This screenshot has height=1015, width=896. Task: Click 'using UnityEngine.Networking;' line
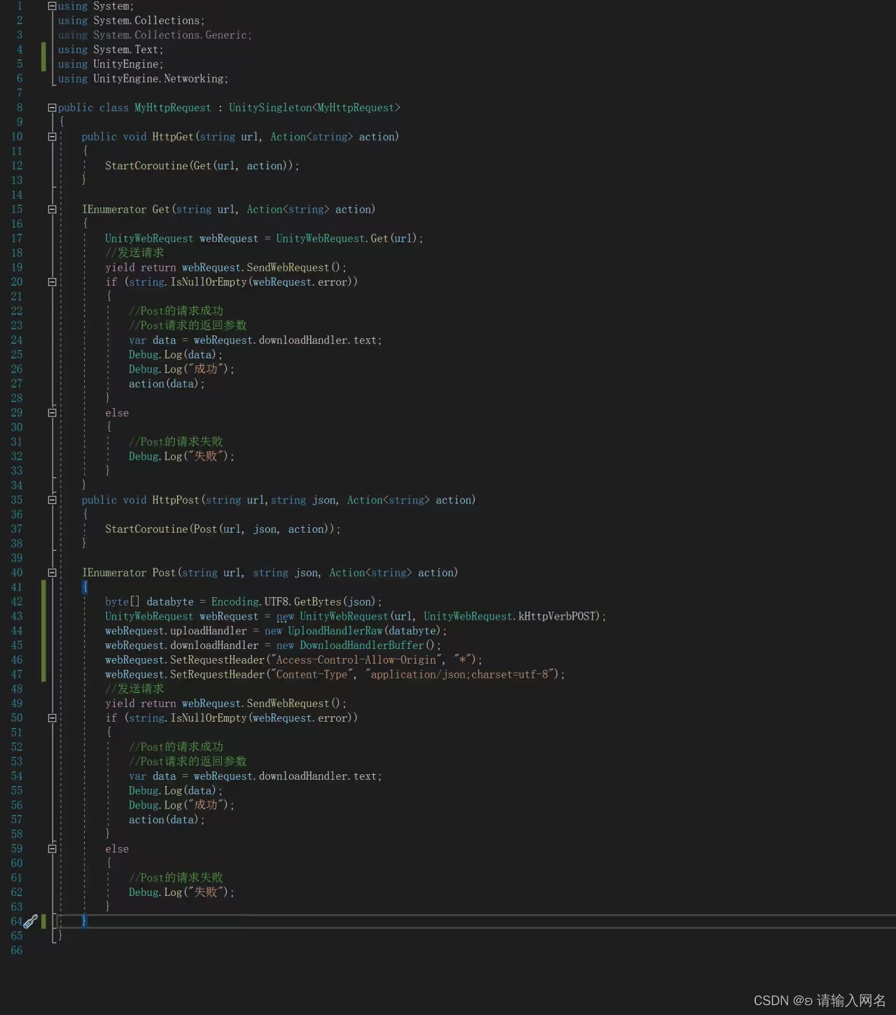pos(143,78)
